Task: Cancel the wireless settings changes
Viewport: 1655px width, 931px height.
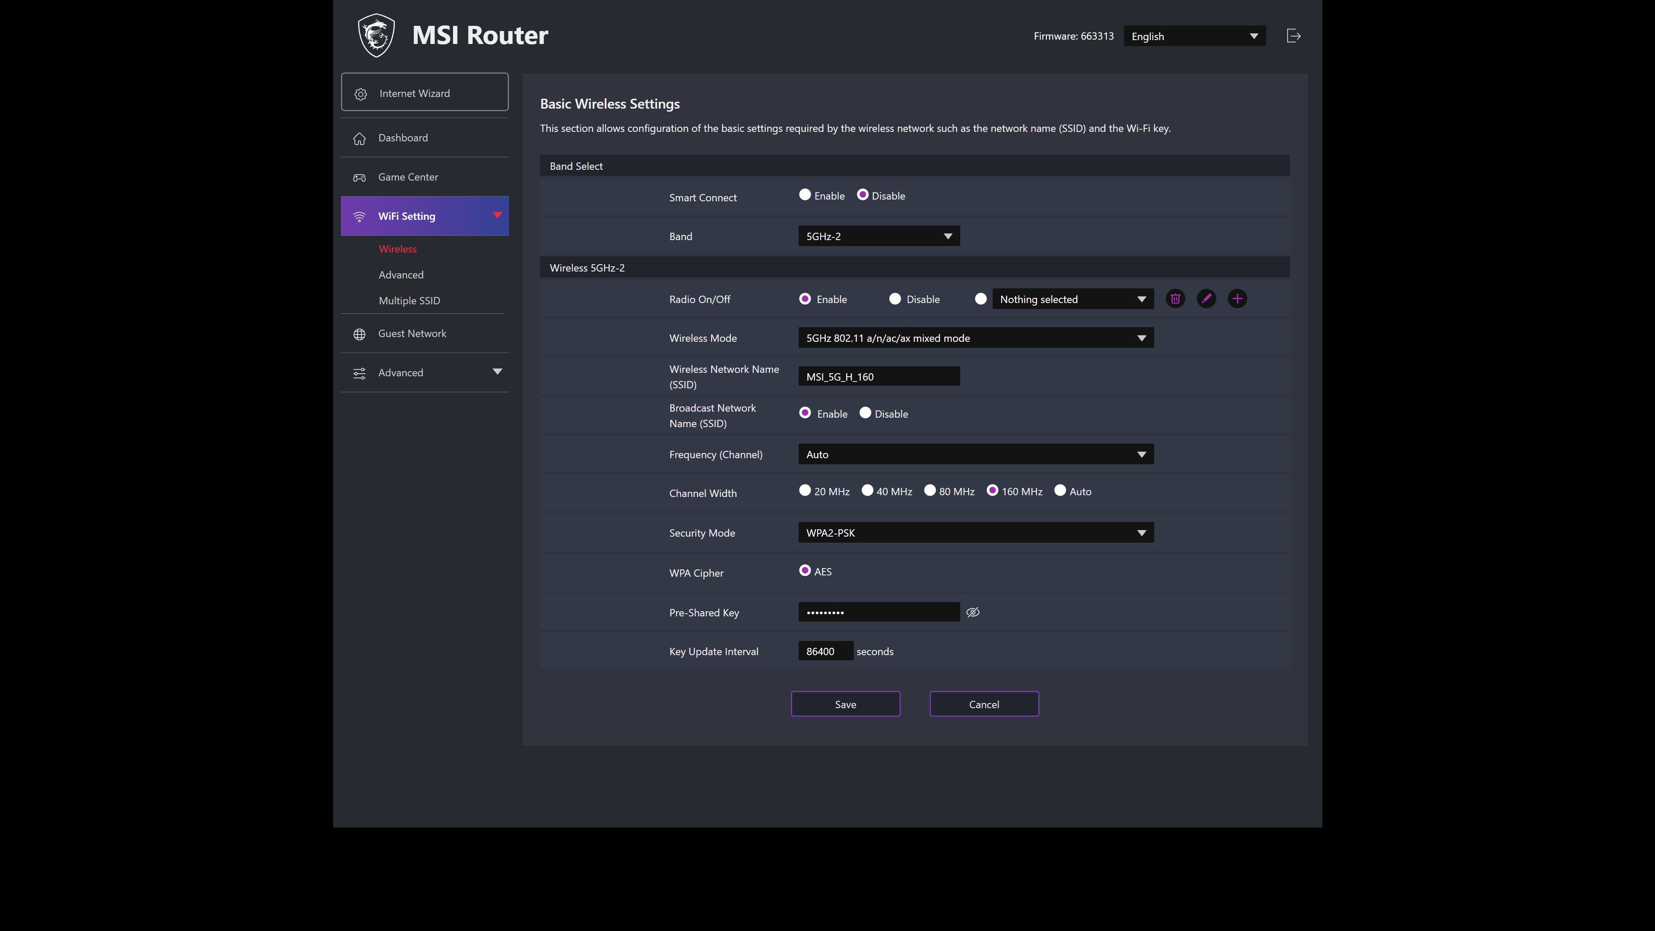Action: tap(984, 704)
